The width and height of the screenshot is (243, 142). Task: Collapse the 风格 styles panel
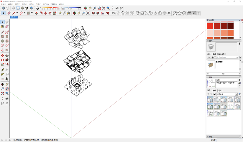[208, 77]
